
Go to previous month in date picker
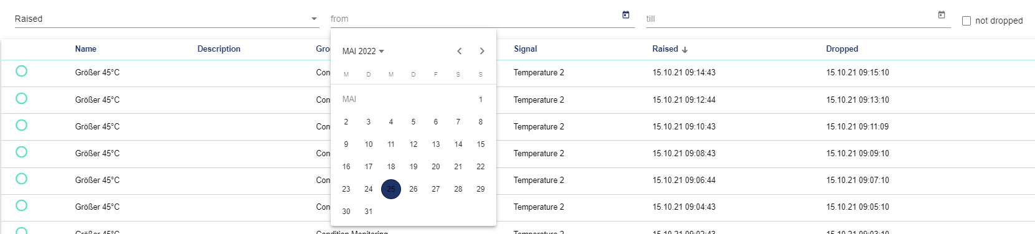460,51
